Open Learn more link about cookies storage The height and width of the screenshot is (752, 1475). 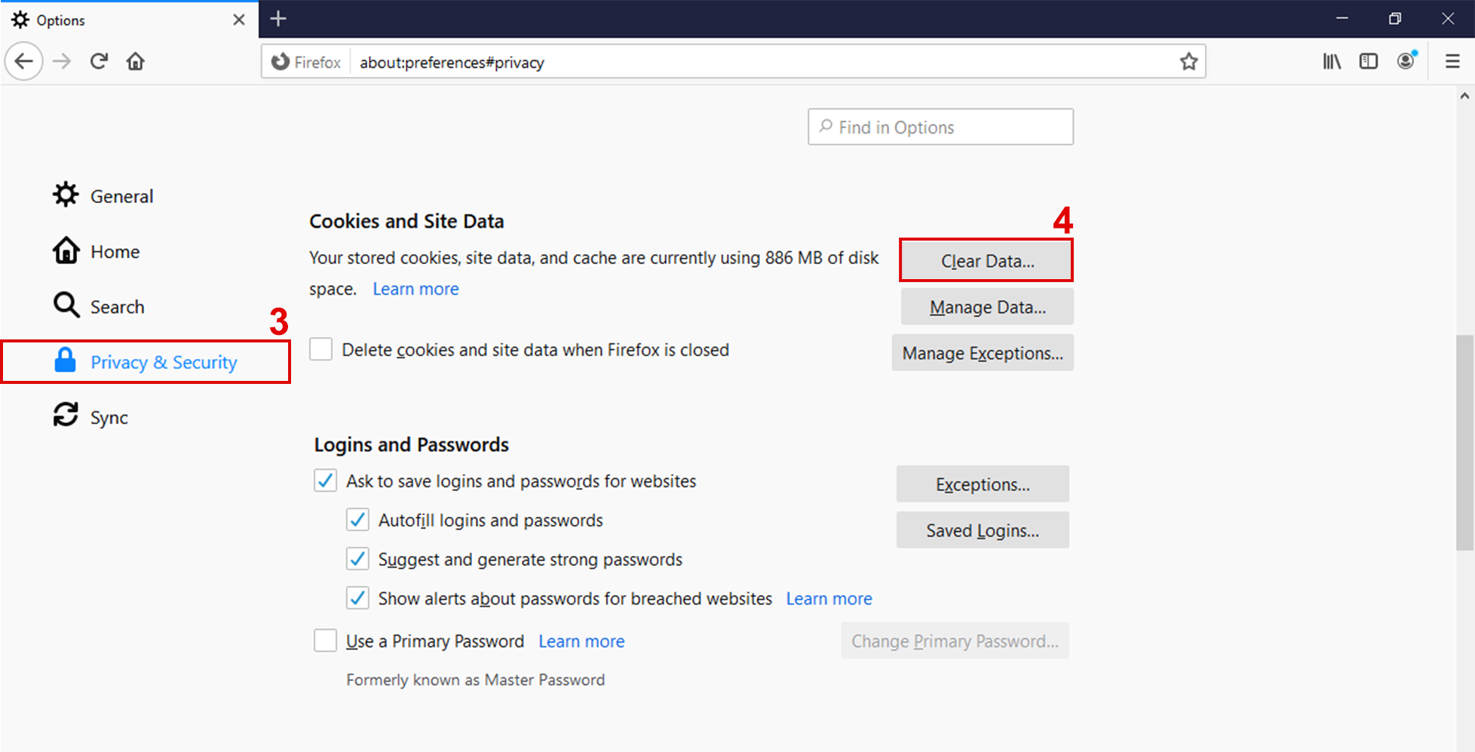[416, 289]
